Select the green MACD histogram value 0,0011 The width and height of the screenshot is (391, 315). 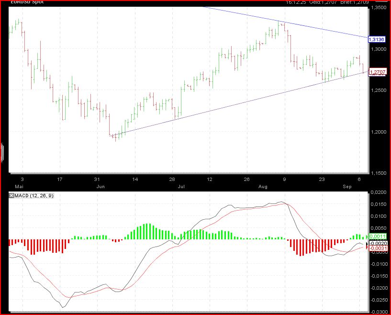(379, 236)
